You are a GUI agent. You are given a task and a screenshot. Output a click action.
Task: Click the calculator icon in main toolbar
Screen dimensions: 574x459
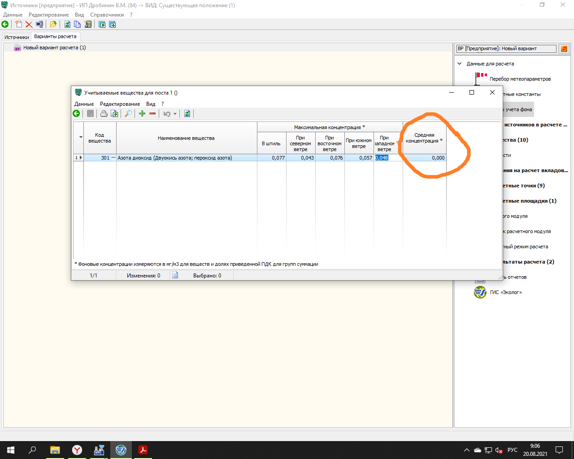pyautogui.click(x=88, y=25)
